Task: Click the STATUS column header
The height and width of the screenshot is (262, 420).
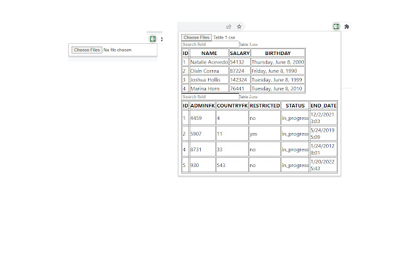Action: tap(295, 105)
